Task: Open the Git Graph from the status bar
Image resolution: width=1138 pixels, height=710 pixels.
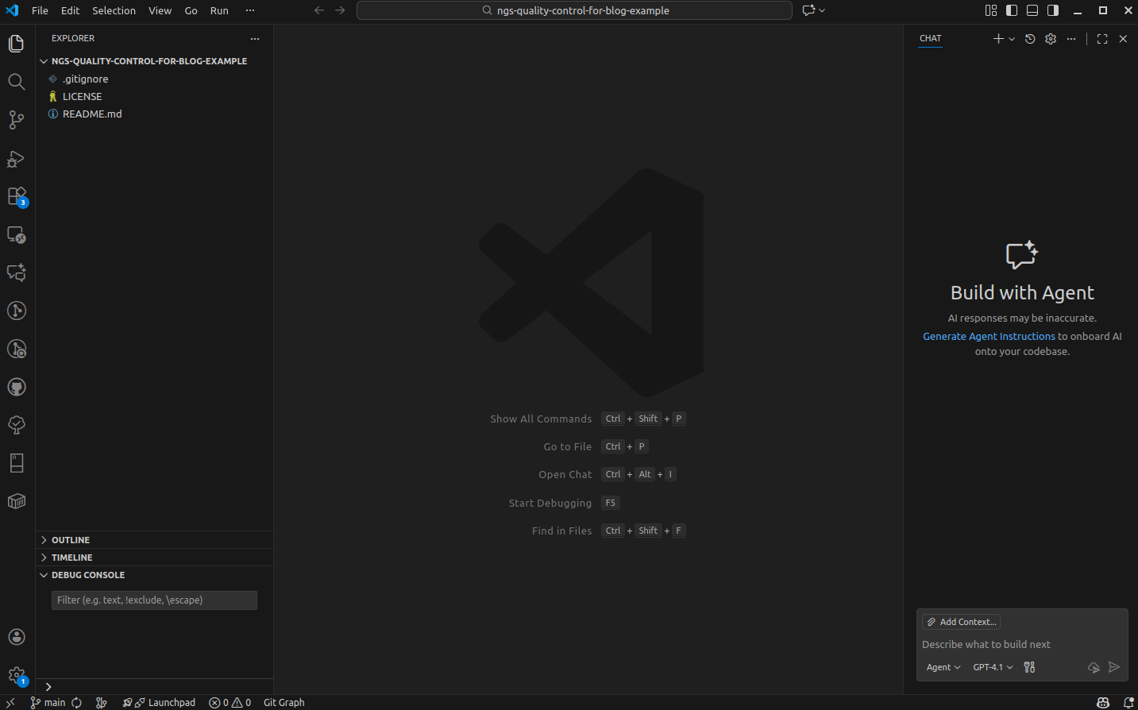Action: (284, 702)
